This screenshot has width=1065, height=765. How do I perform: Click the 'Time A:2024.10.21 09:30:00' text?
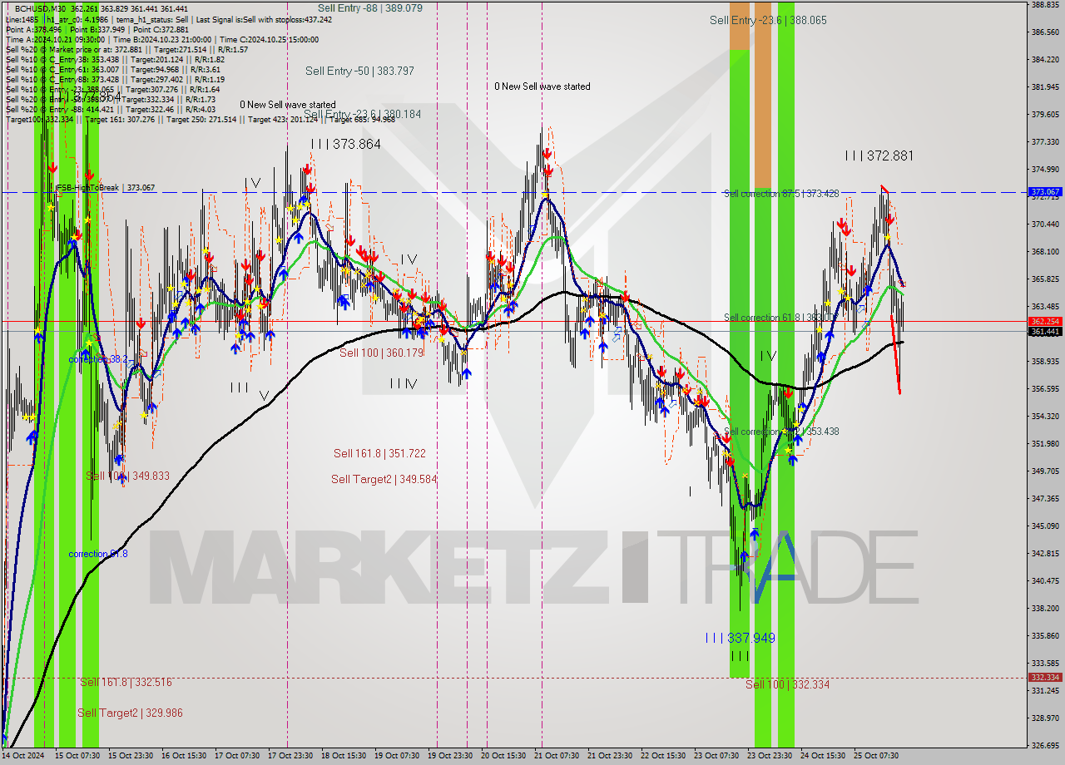coord(55,39)
